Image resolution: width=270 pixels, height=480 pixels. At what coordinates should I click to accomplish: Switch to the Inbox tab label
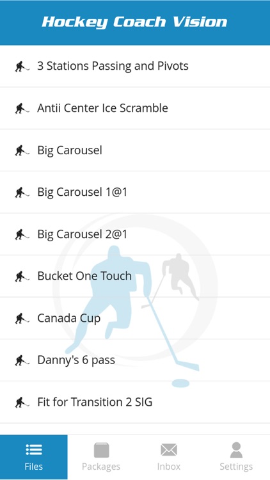169,467
